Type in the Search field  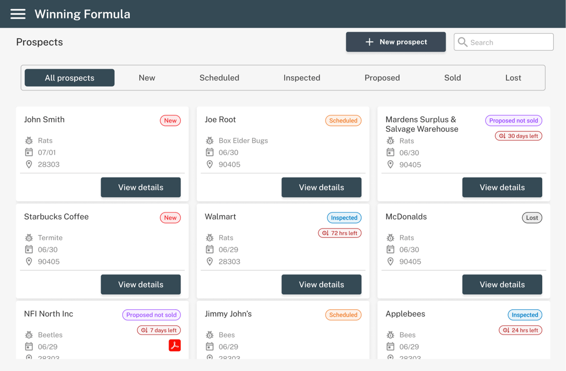pyautogui.click(x=509, y=42)
